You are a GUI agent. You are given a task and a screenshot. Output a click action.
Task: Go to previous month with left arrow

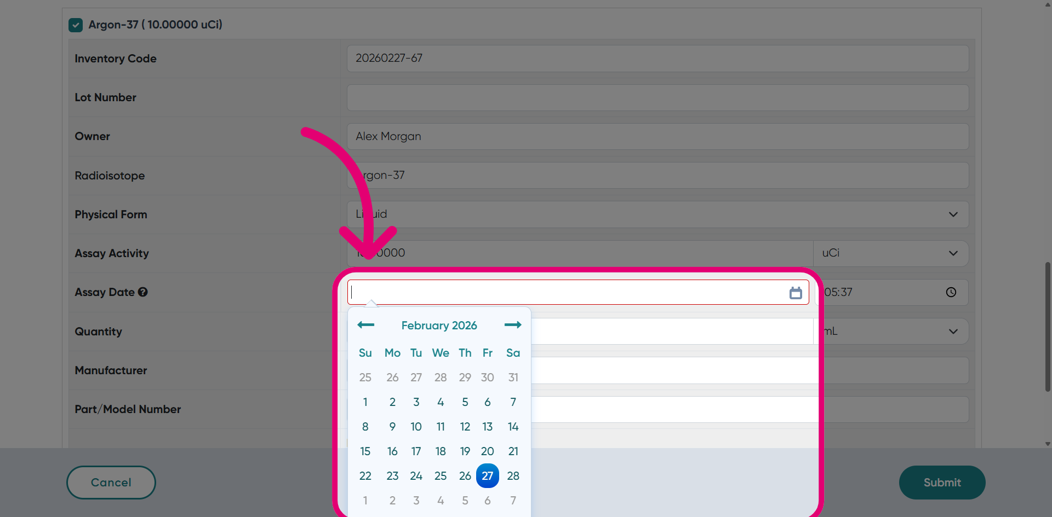pos(365,325)
